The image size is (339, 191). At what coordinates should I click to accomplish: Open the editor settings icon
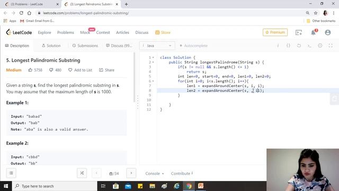pos(320,46)
